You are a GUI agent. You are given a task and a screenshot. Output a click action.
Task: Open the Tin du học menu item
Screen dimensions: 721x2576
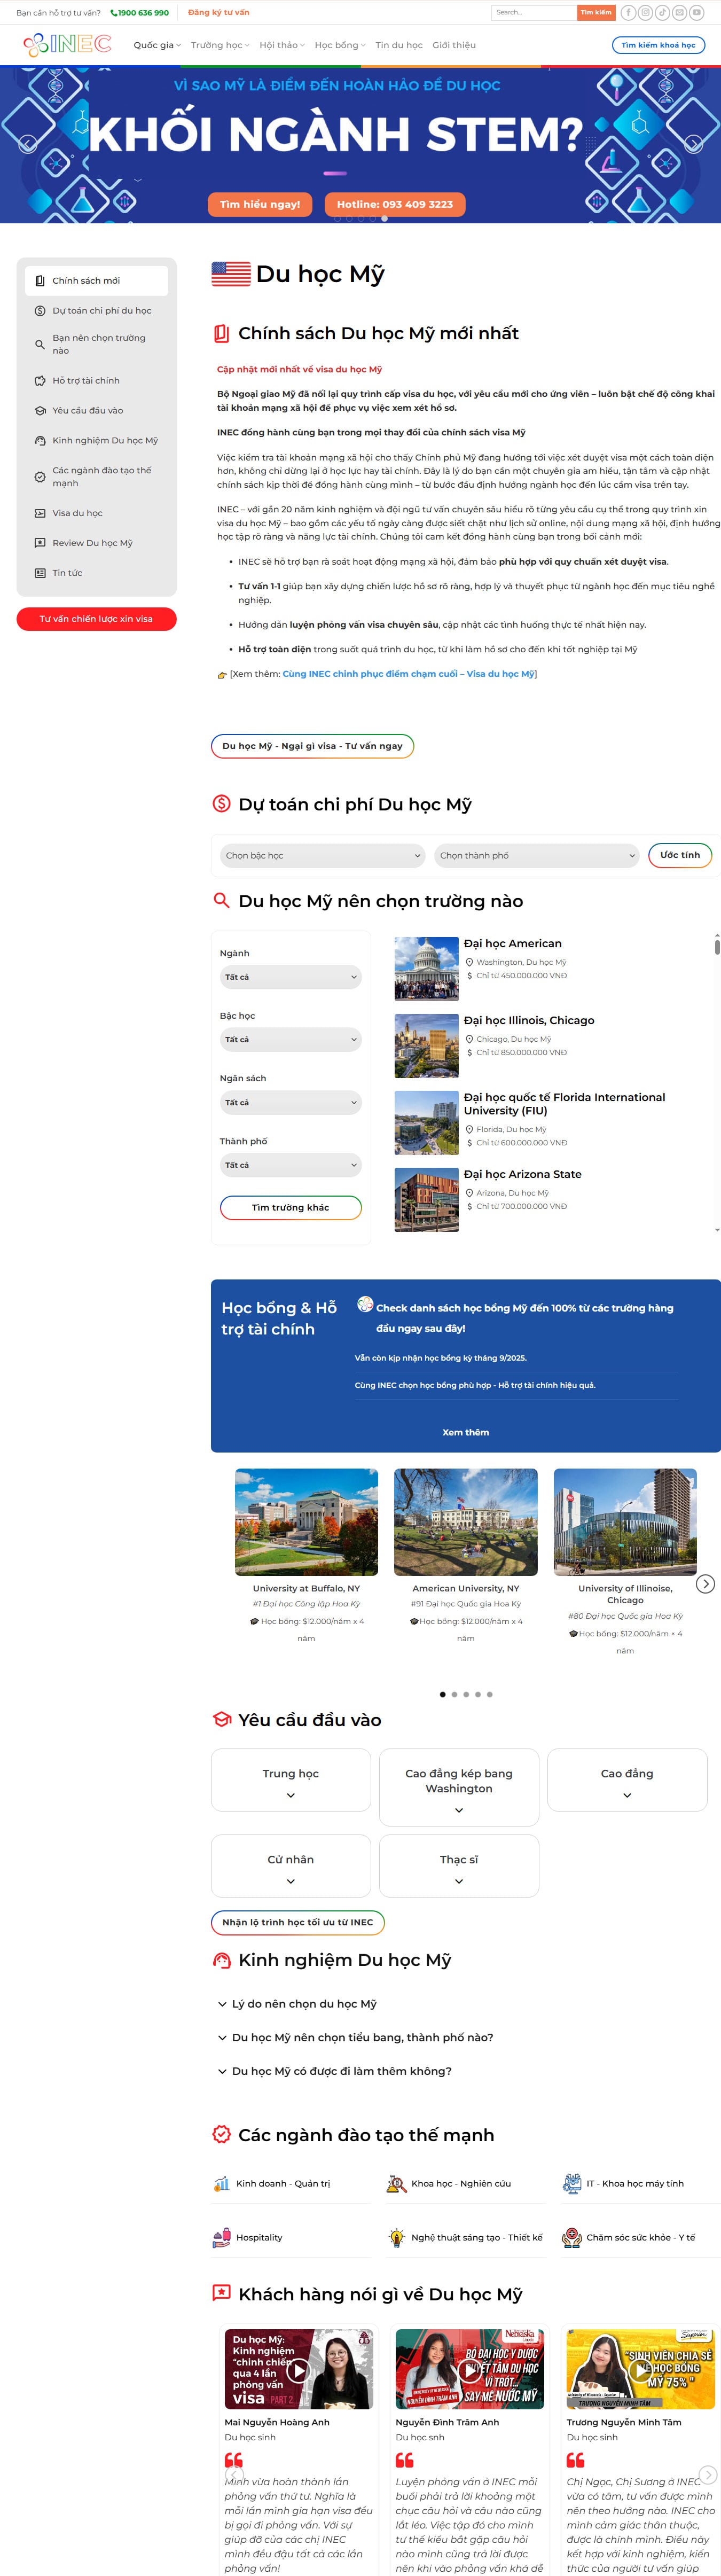[399, 45]
